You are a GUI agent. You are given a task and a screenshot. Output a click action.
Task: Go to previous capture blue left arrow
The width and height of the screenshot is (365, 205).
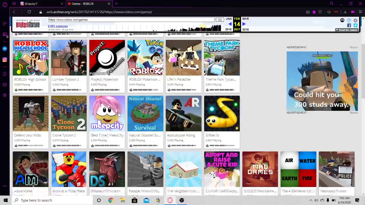(230, 24)
